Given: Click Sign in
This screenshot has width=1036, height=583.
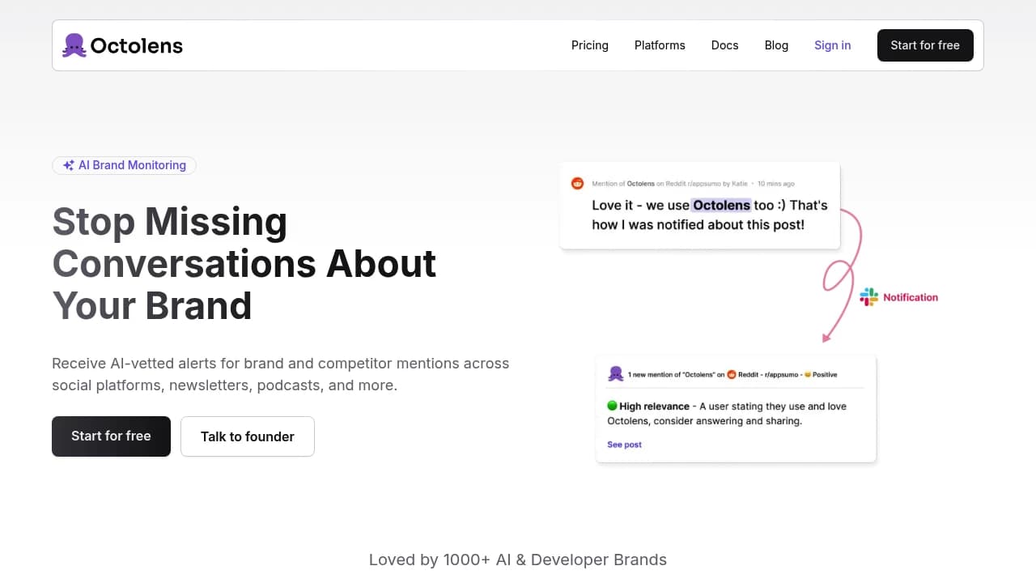Looking at the screenshot, I should point(832,45).
